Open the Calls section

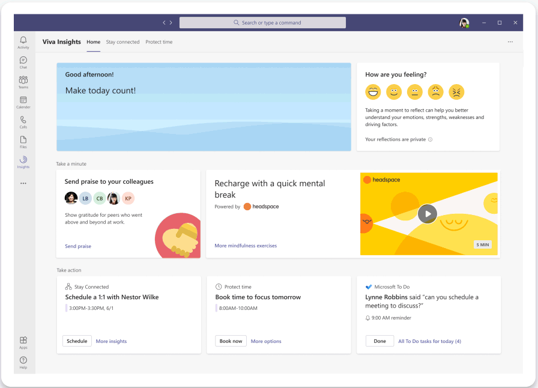point(23,122)
